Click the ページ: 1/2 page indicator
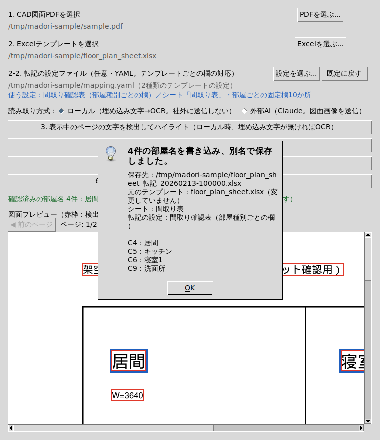This screenshot has height=440, width=380. pyautogui.click(x=78, y=225)
